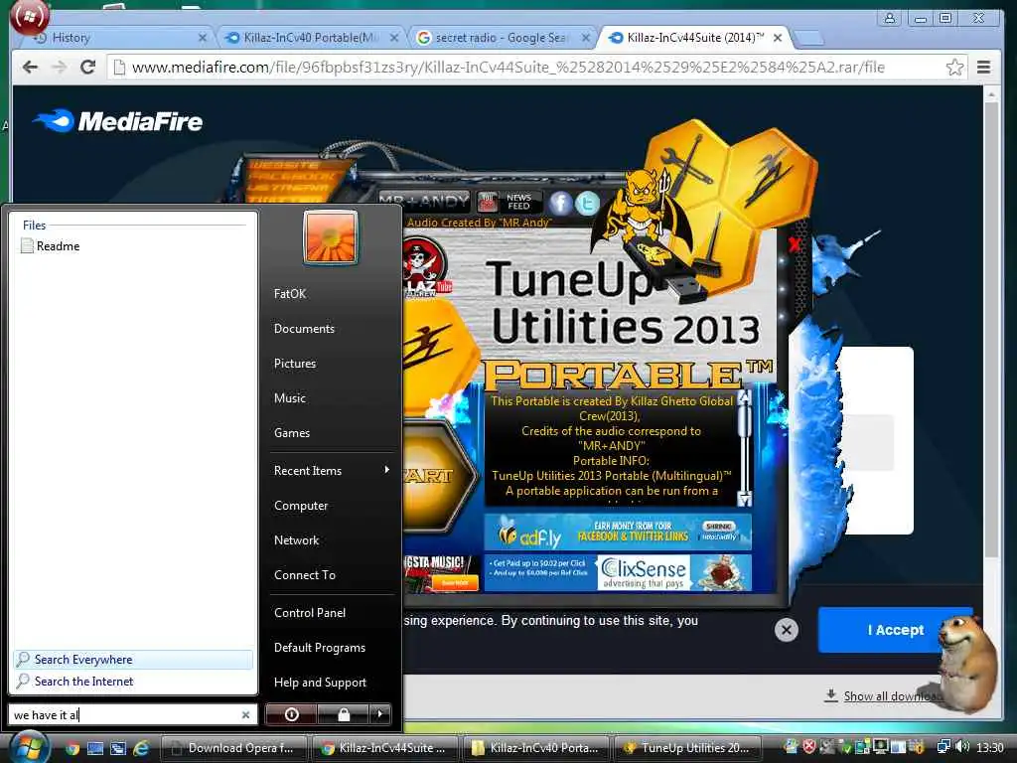
Task: Click the YouTube icon in TuneUp launcher
Action: click(487, 202)
